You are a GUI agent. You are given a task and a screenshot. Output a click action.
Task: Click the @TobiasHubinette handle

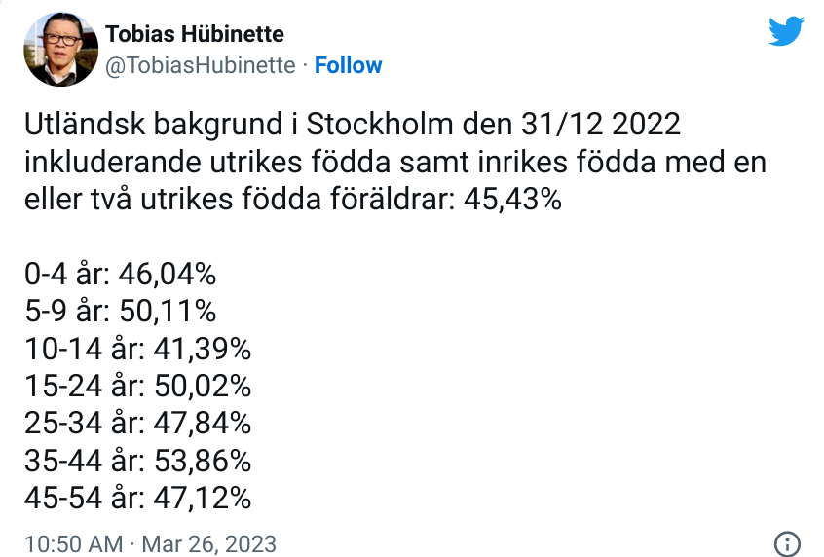point(200,65)
